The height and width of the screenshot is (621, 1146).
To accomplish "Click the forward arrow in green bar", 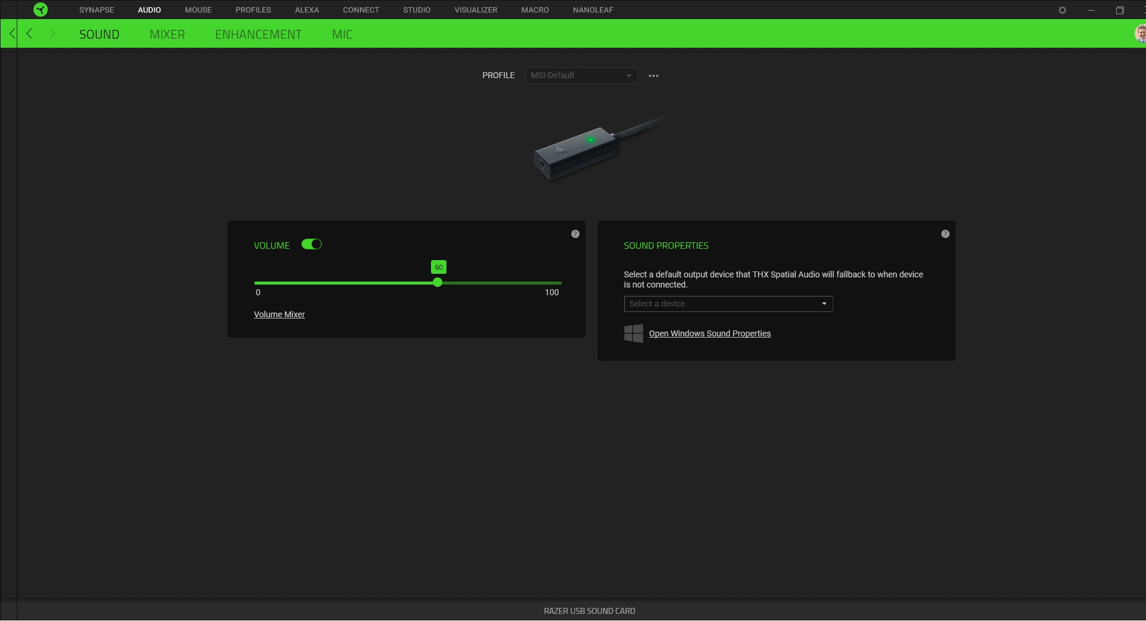I will (52, 34).
